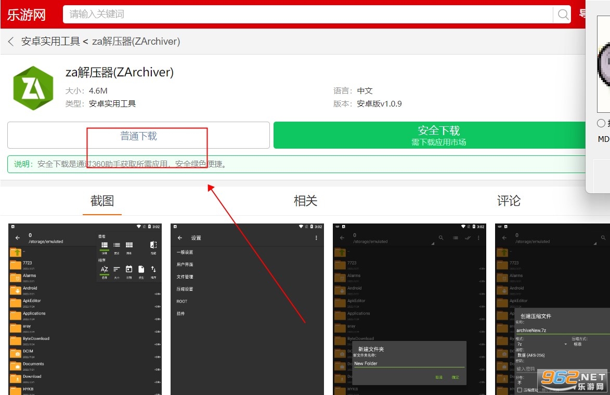Click the green ZArchiver app icon
Viewport: 610px width, 395px height.
click(33, 88)
